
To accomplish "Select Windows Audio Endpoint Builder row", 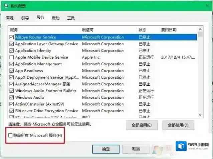I will coord(103,91).
